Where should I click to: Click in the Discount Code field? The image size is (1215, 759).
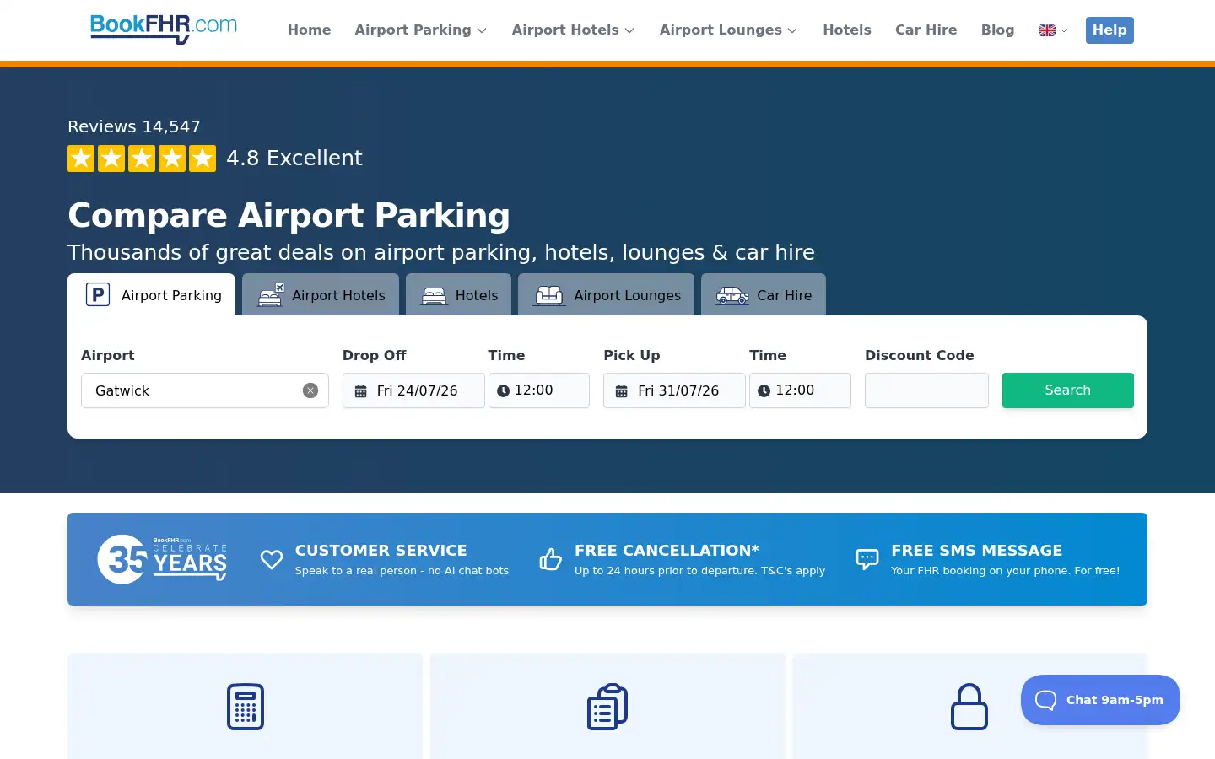point(926,390)
